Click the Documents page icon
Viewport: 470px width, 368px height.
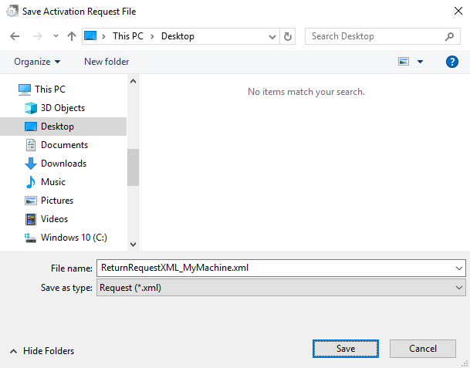tap(31, 145)
